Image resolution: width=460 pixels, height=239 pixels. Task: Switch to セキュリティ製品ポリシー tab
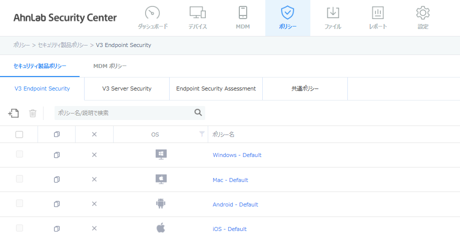pyautogui.click(x=40, y=66)
